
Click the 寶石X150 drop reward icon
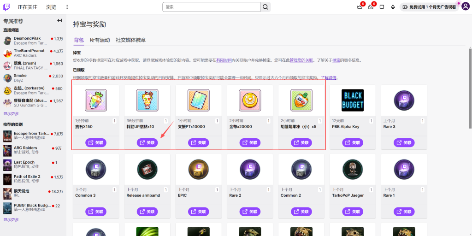(96, 100)
